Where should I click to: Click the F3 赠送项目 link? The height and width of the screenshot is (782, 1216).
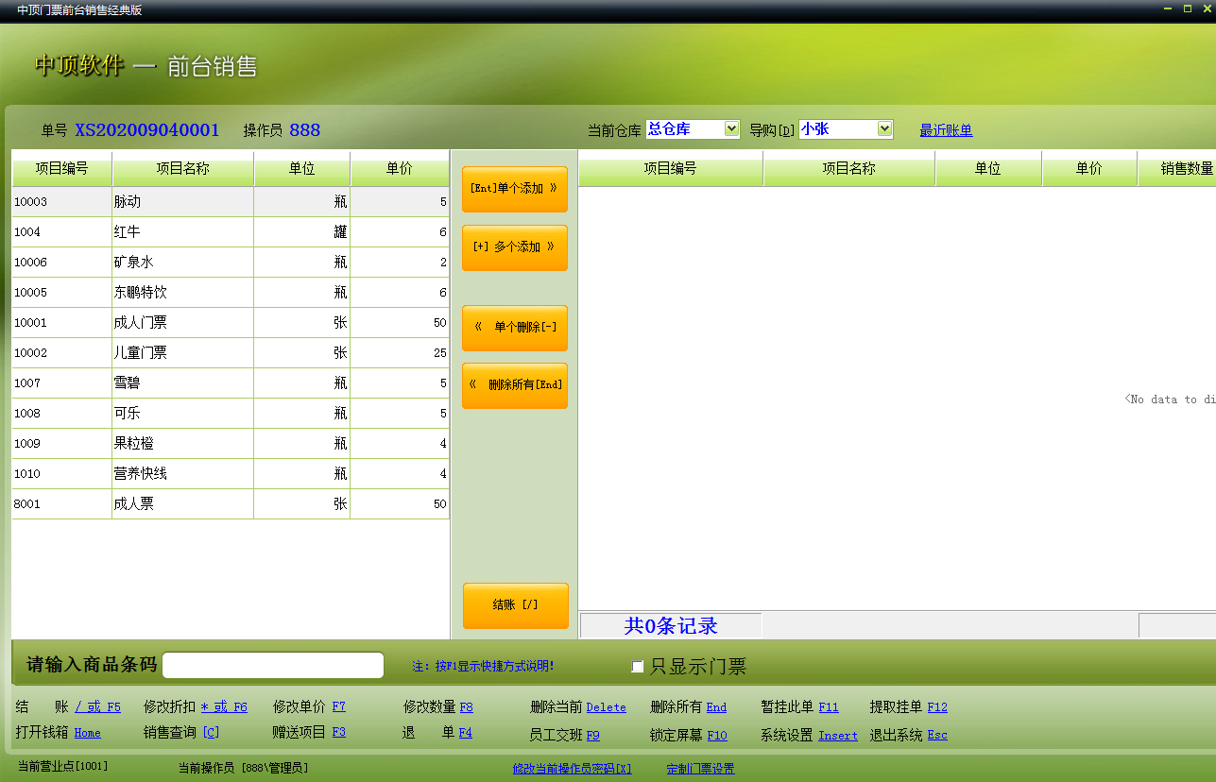(339, 733)
